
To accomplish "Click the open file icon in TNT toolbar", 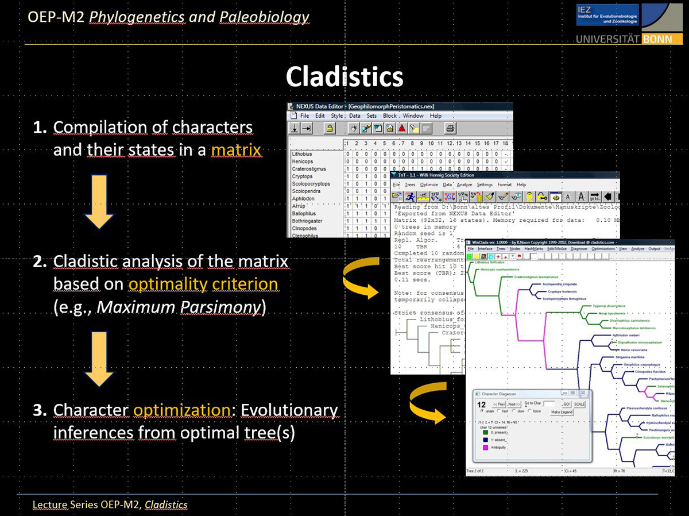I will [397, 197].
